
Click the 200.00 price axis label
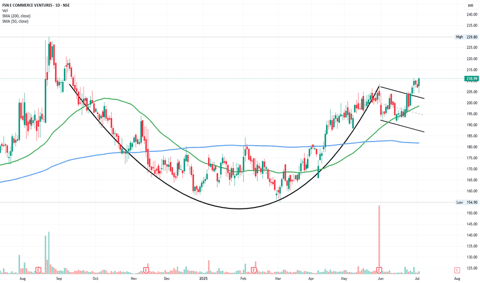click(472, 103)
